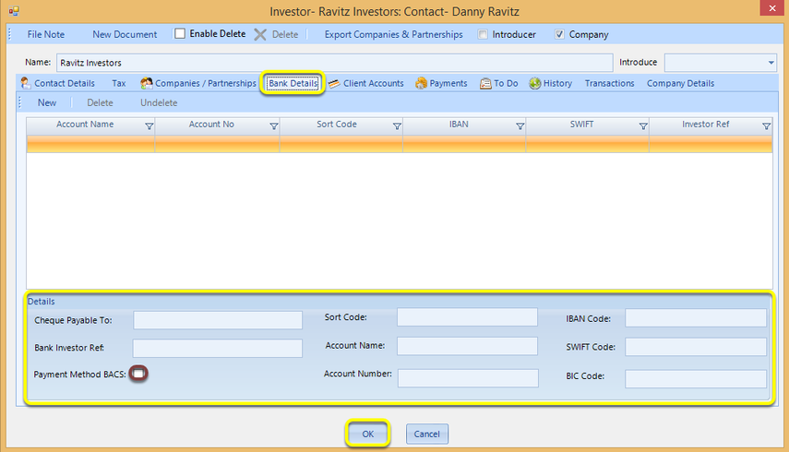Image resolution: width=789 pixels, height=452 pixels.
Task: Click the Cancel button
Action: tap(426, 434)
